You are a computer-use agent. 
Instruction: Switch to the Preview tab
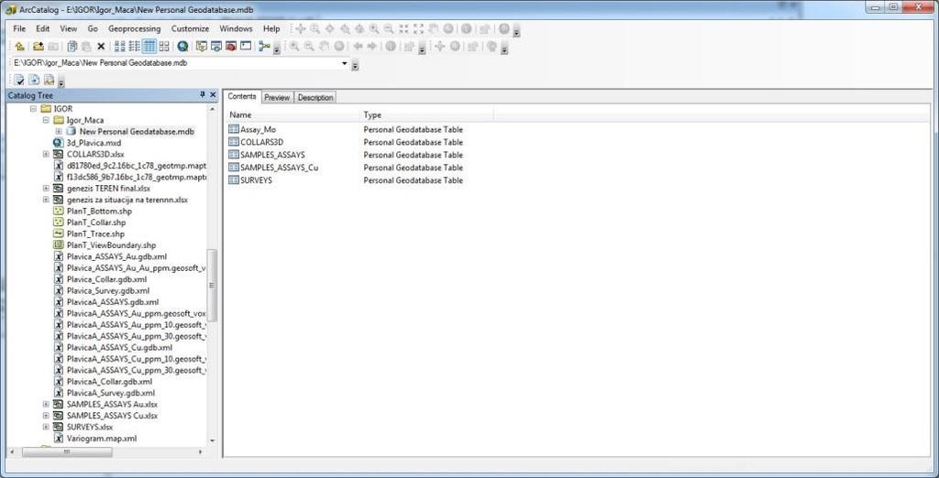(277, 97)
